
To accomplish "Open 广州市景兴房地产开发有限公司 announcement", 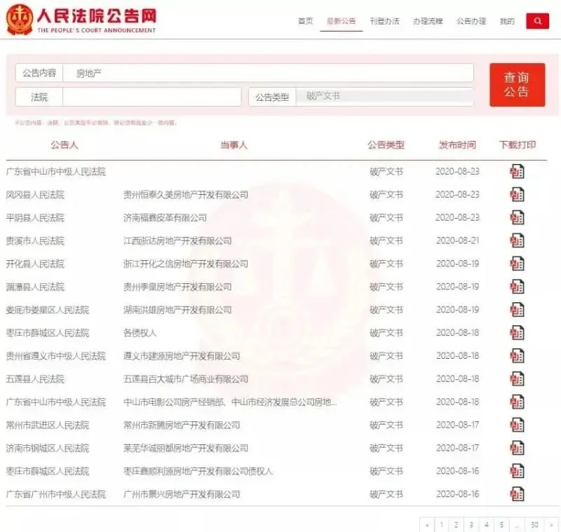I will click(x=182, y=494).
